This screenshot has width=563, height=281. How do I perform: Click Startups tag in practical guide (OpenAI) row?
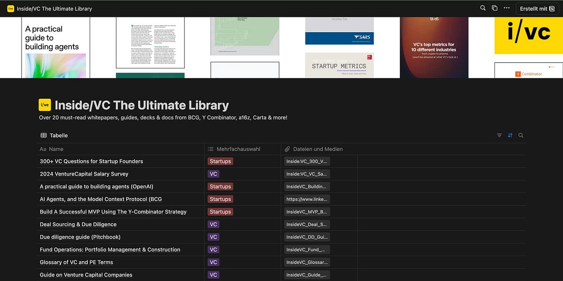coord(221,186)
